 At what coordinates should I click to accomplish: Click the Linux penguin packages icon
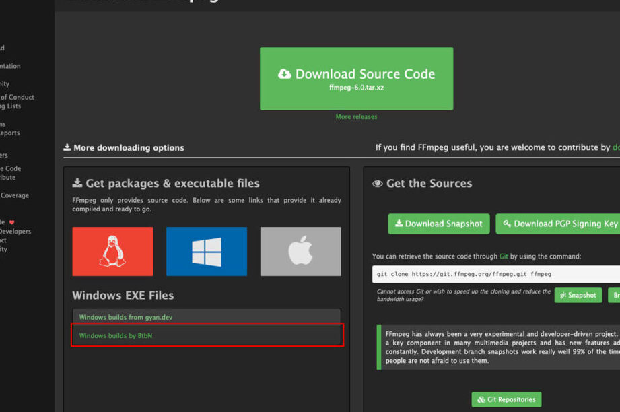112,251
